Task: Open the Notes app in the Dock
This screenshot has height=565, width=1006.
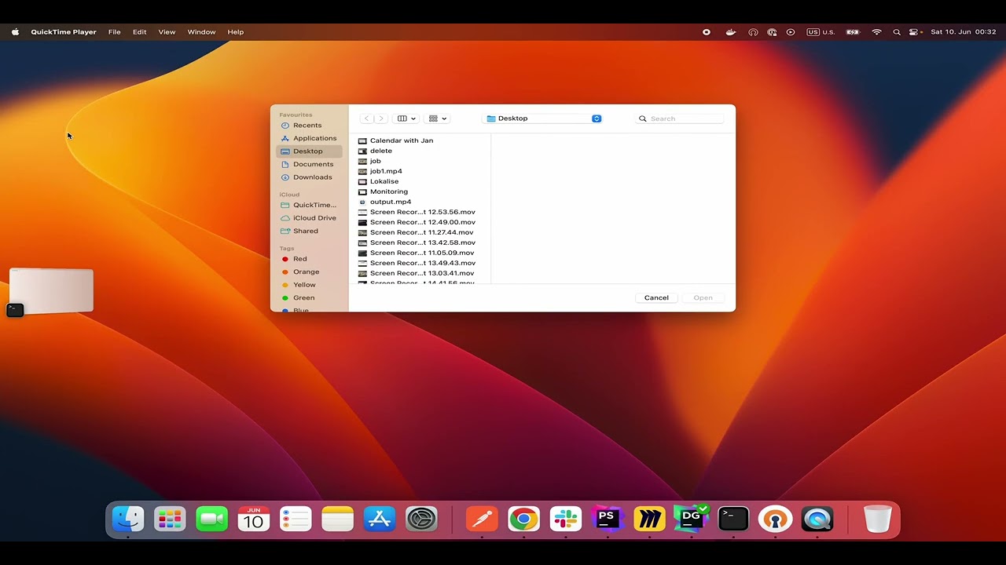Action: 338,519
